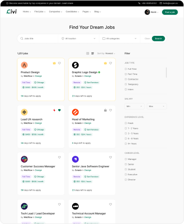
Task: Click the Slack logo on Customer Success Manager
Action: 24,159
